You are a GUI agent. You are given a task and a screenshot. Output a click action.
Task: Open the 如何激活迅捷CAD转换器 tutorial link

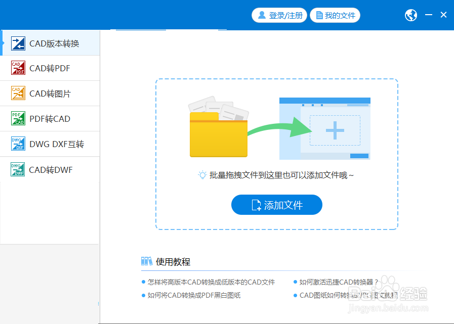pyautogui.click(x=338, y=282)
